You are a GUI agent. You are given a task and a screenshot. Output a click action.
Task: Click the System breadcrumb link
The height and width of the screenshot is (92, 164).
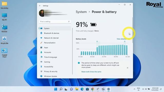(x=81, y=12)
